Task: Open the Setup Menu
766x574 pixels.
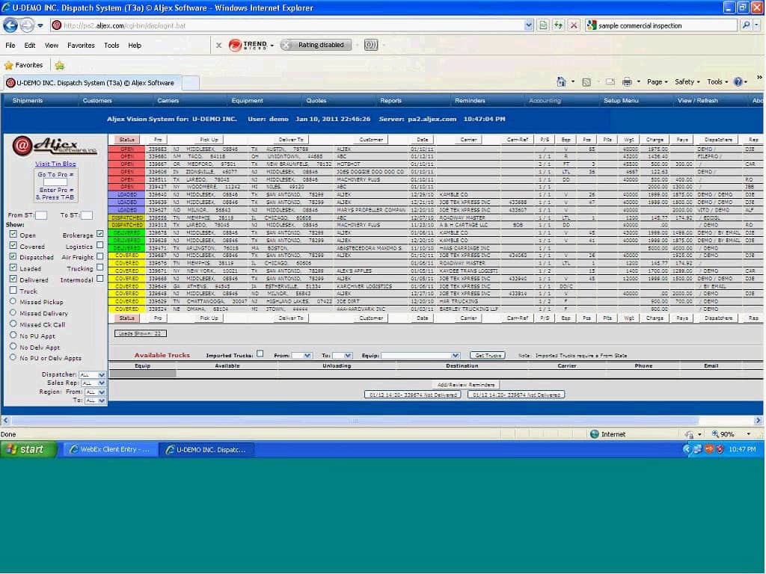Action: (621, 101)
